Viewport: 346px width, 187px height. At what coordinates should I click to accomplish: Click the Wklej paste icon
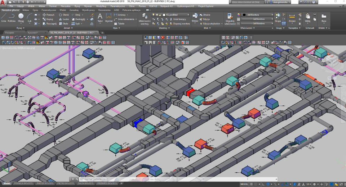307,17
